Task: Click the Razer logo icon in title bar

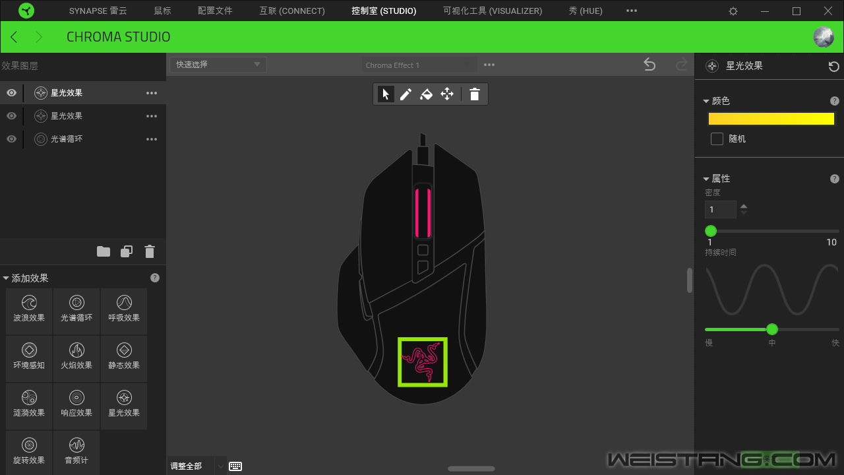Action: (x=26, y=11)
